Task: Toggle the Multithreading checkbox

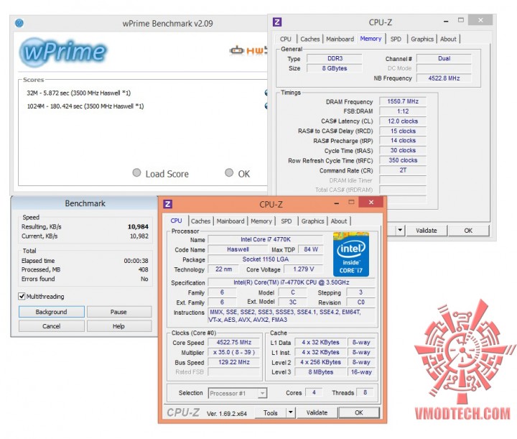Action: pyautogui.click(x=22, y=296)
